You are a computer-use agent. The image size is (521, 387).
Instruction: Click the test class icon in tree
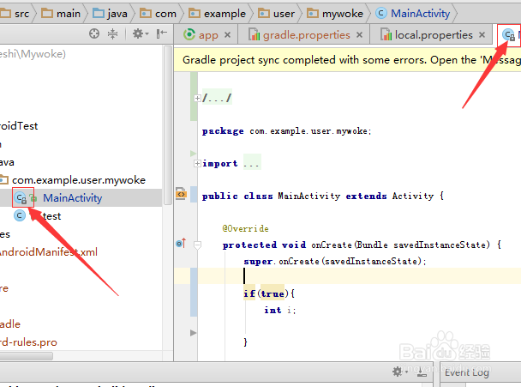coord(20,215)
